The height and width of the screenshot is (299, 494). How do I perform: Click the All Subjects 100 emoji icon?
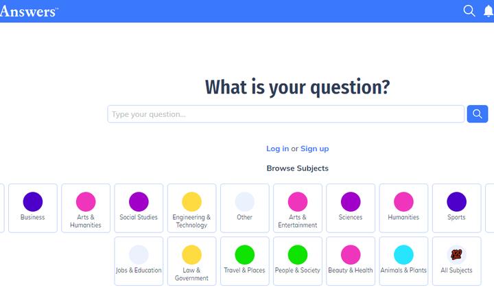point(456,254)
